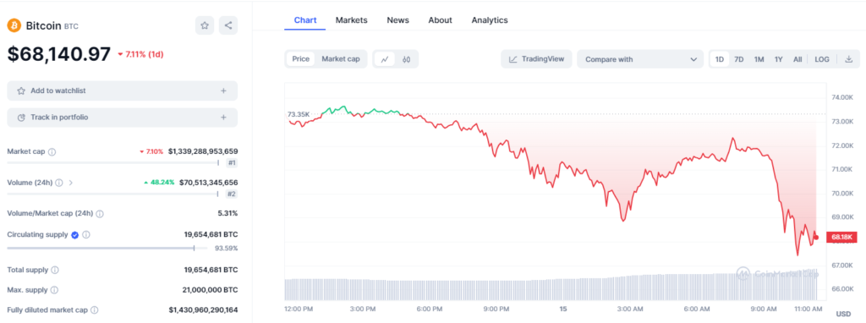
Task: Toggle chart to Market cap view
Action: point(341,59)
